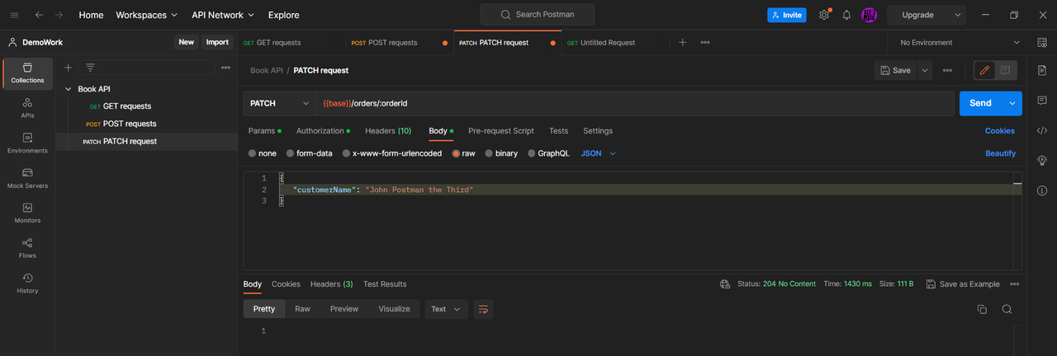Click the Import button
Image resolution: width=1057 pixels, height=356 pixels.
[217, 42]
